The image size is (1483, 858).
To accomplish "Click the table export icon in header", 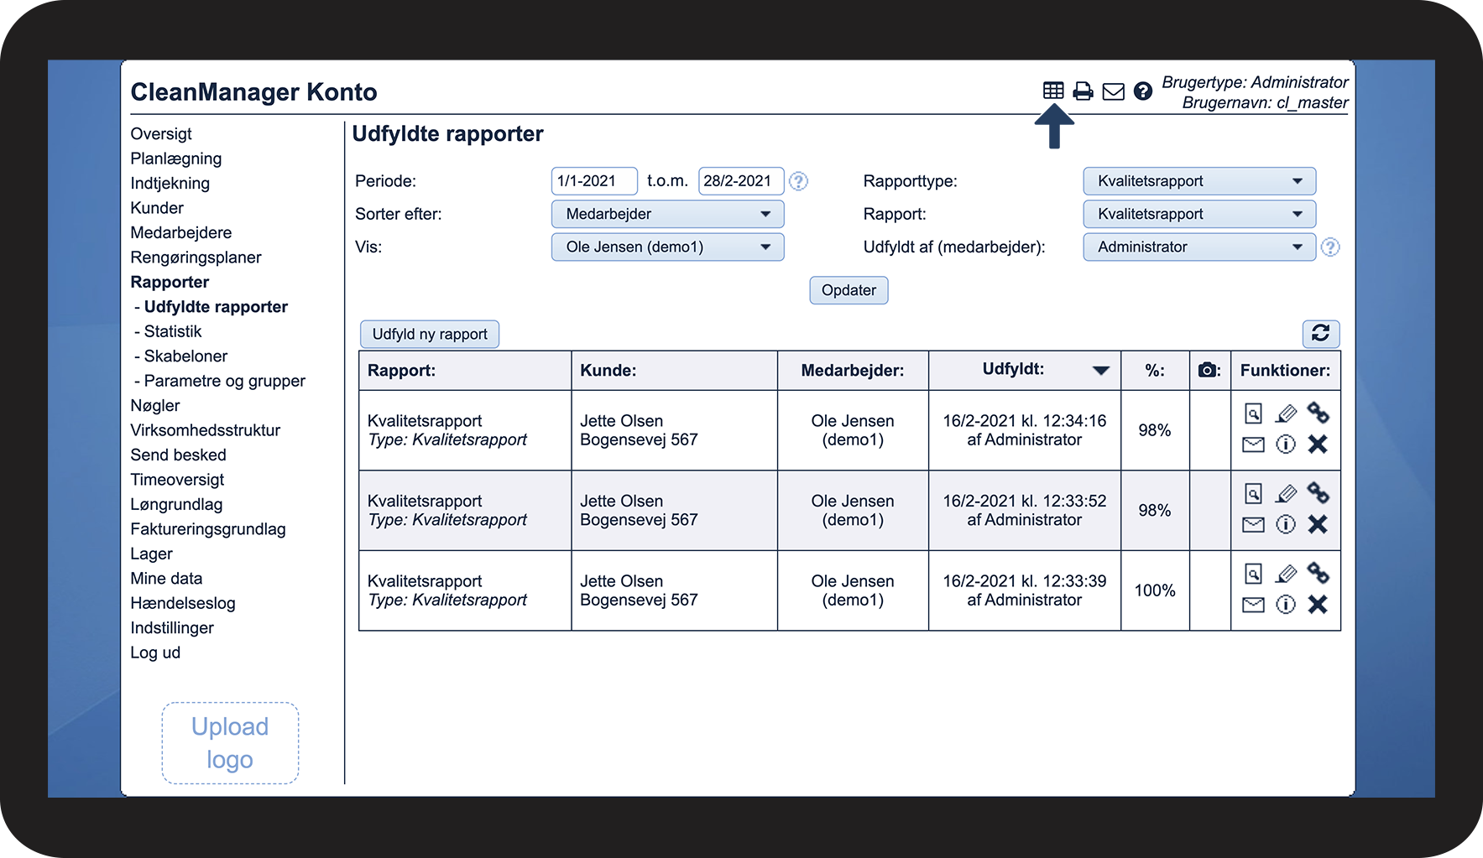I will [1053, 91].
